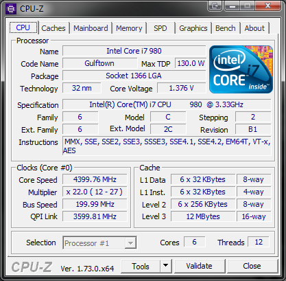The image size is (286, 281).
Task: Open the Tools dropdown arrow
Action: [x=166, y=266]
